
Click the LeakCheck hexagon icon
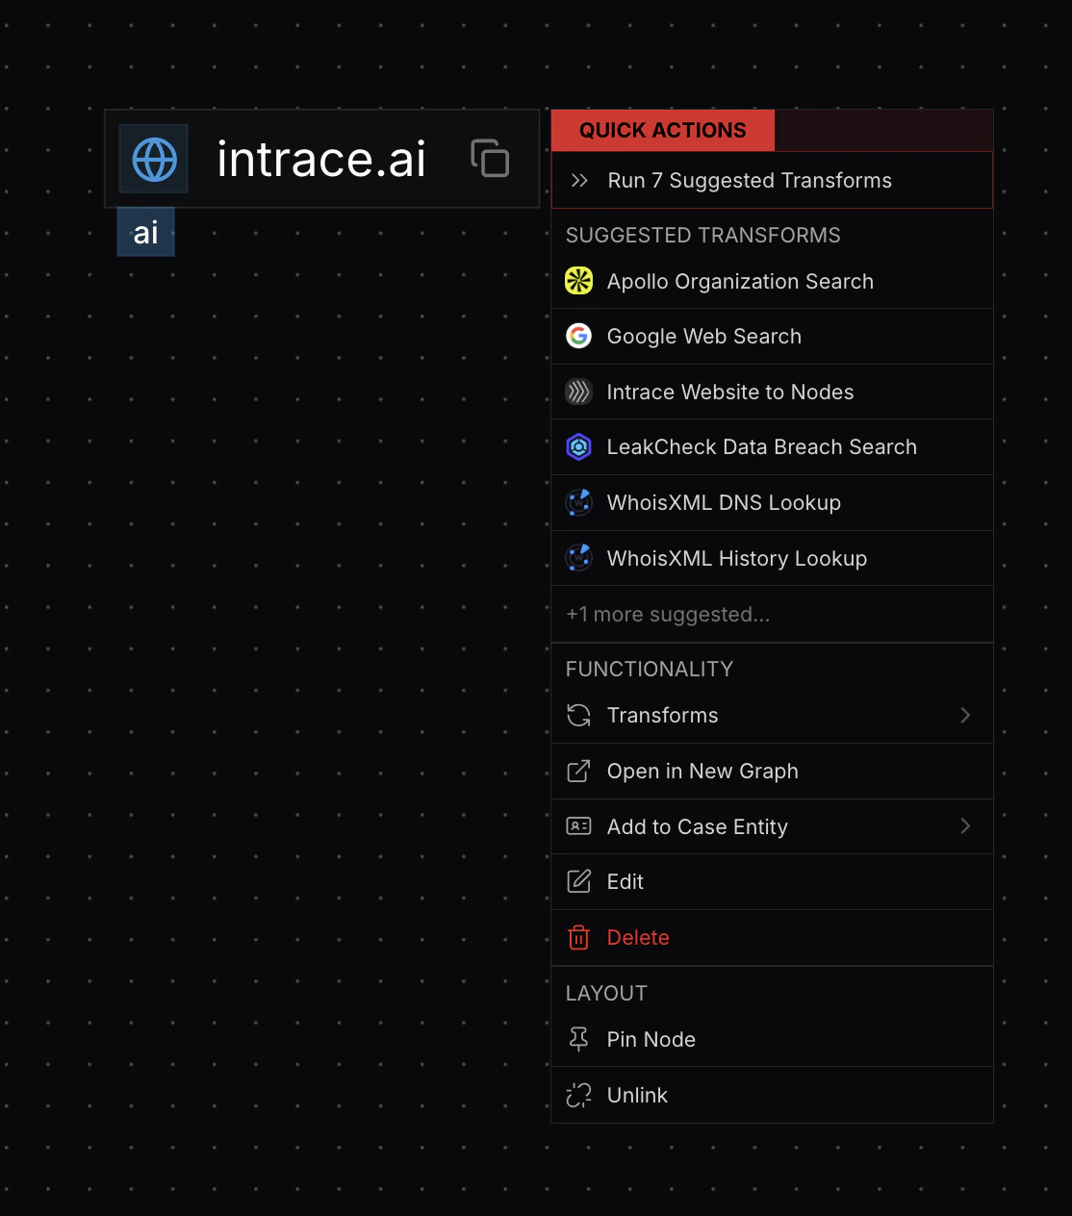point(578,446)
